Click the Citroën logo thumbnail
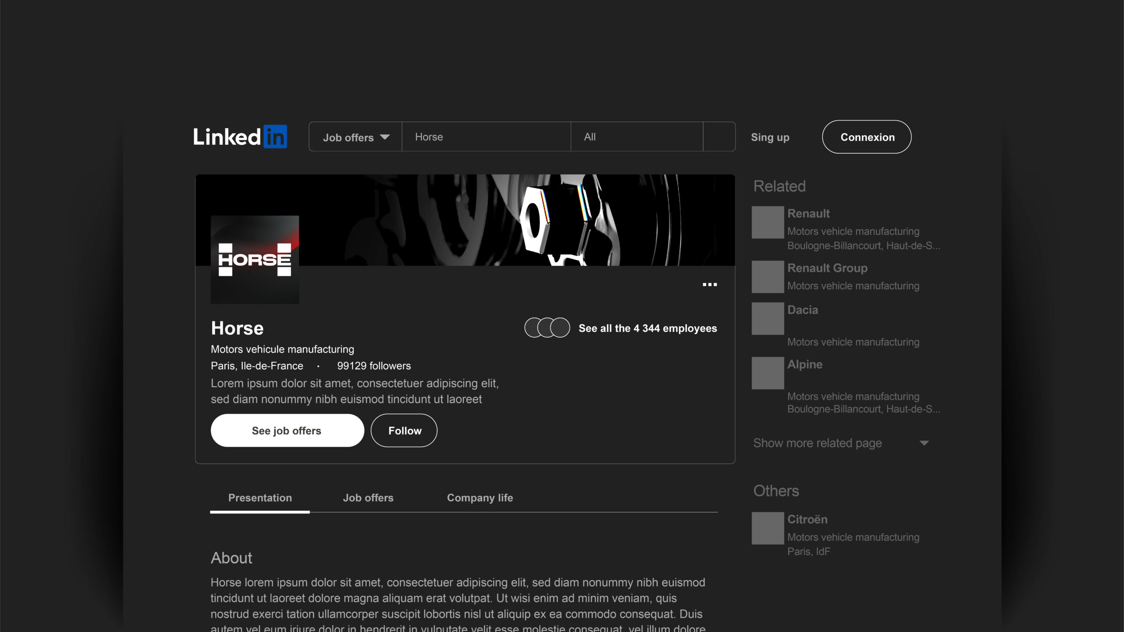Screen dimensions: 1124x632 [768, 528]
